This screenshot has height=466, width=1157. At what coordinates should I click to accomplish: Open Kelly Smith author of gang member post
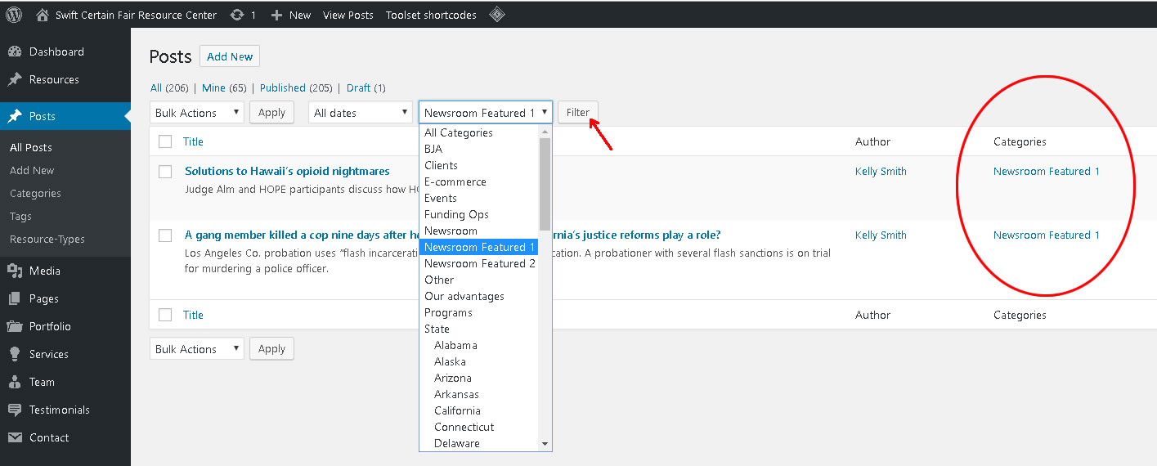(881, 235)
